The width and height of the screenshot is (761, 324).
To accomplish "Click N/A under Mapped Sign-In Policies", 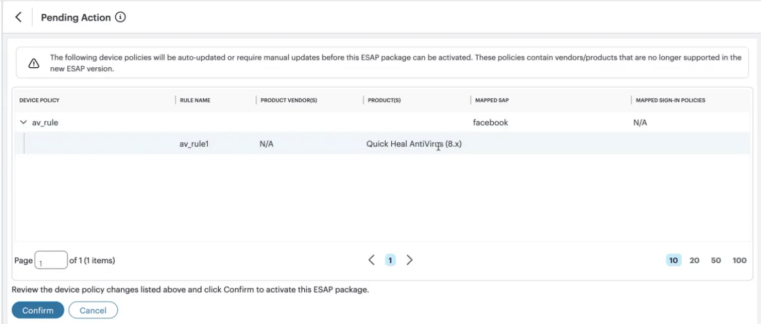I will coord(640,122).
